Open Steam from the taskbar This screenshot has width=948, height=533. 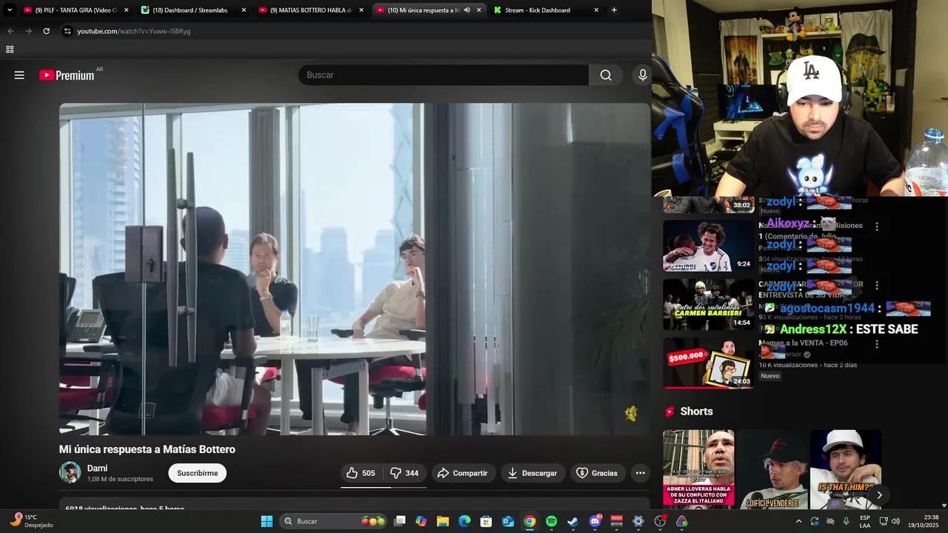click(x=573, y=521)
